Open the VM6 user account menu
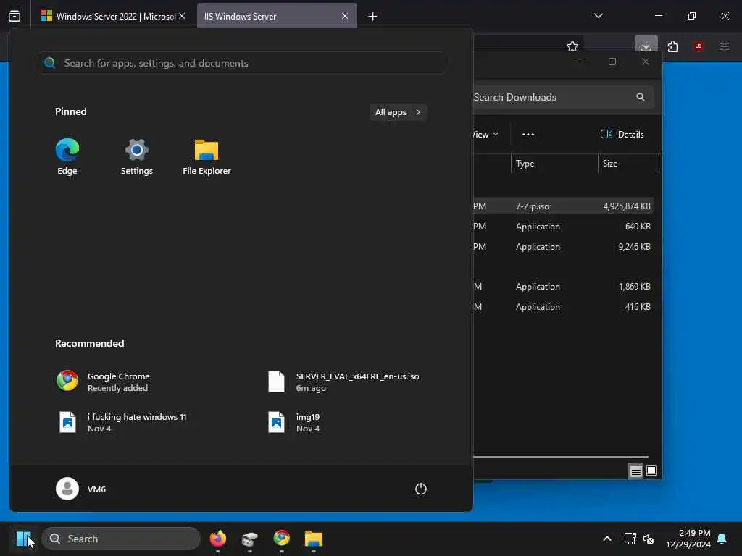 point(81,489)
